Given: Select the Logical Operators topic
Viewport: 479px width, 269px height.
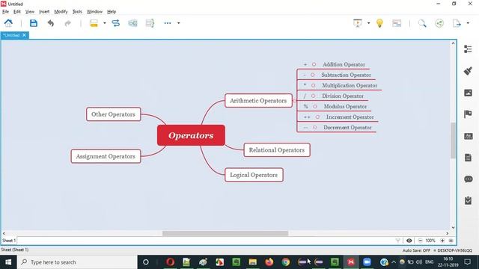Looking at the screenshot, I should [x=254, y=175].
